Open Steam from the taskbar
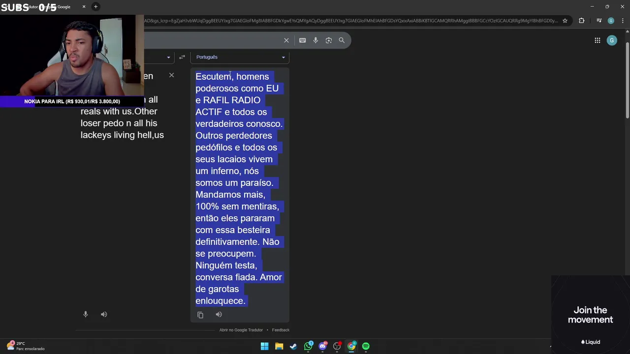The height and width of the screenshot is (354, 630). click(293, 346)
